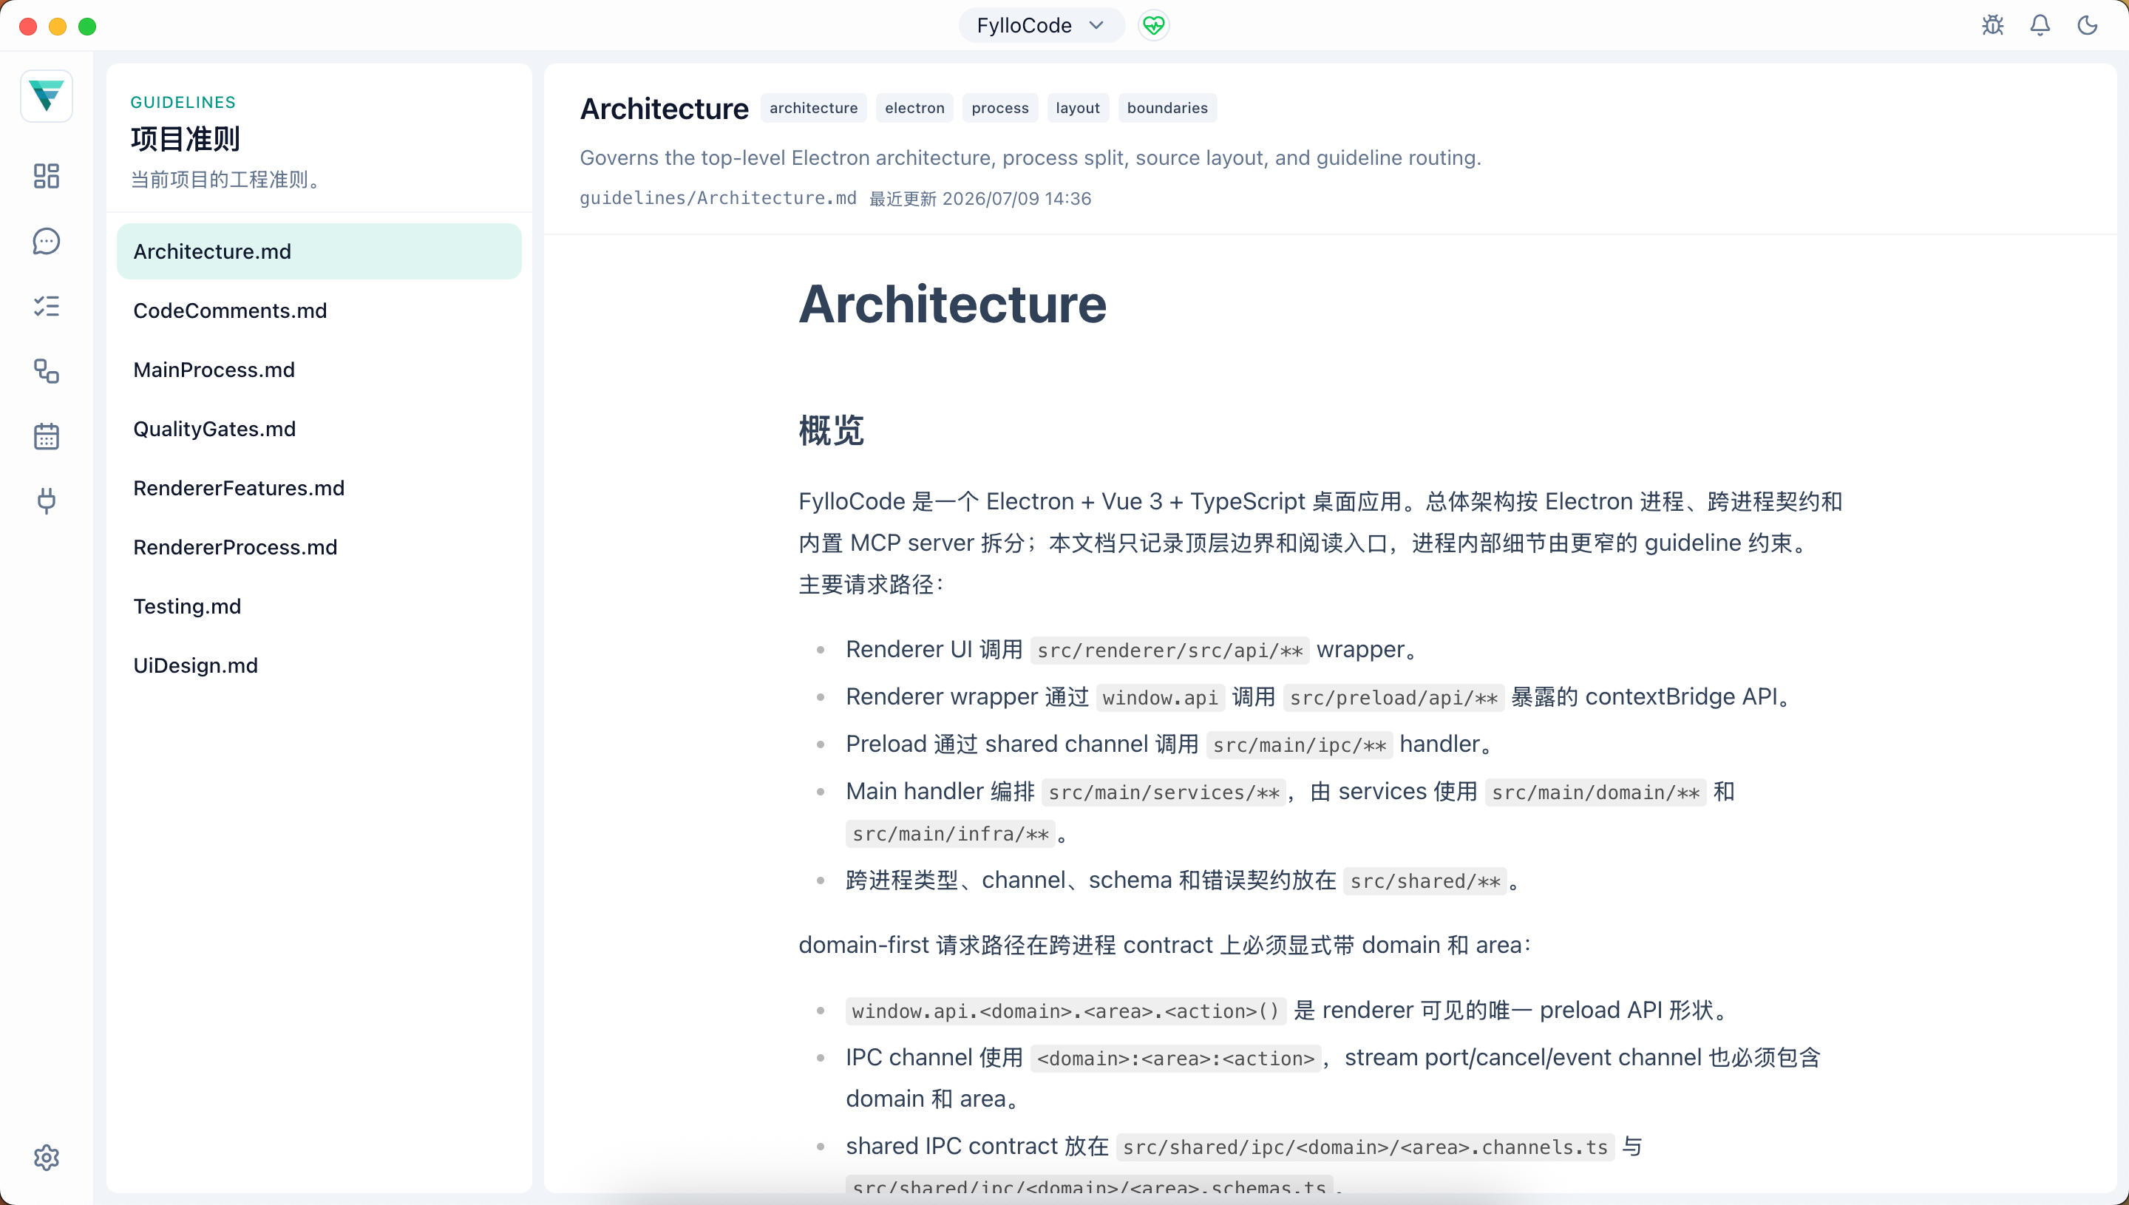This screenshot has width=2129, height=1205.
Task: Click the 当前项目的工程准则 subtitle
Action: click(226, 180)
